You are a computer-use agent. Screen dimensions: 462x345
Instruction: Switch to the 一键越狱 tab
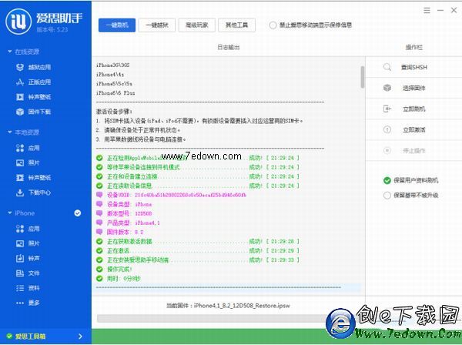coord(157,25)
